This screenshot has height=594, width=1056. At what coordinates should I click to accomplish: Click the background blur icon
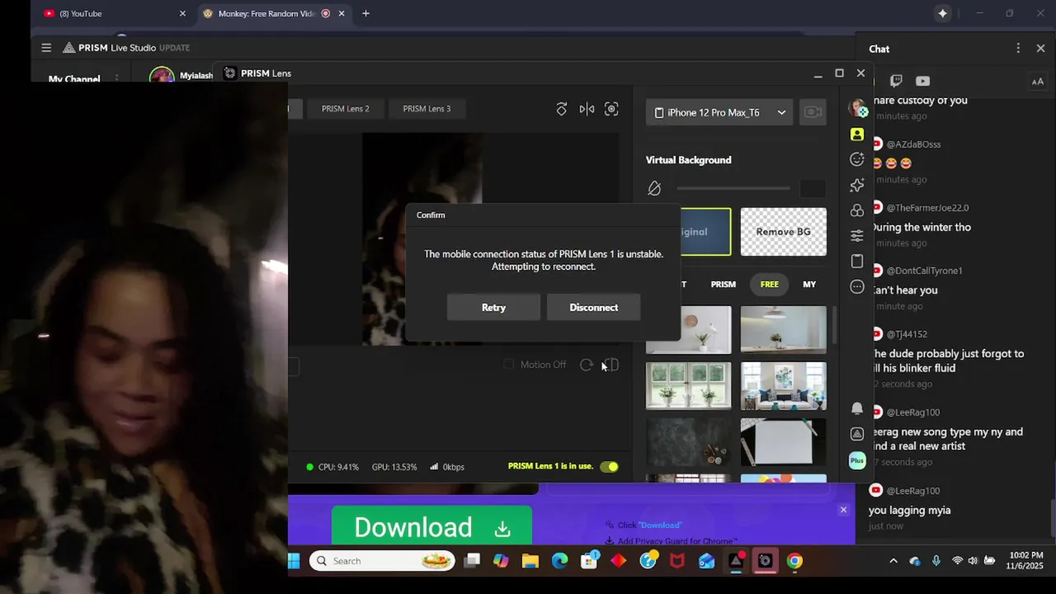(x=654, y=189)
